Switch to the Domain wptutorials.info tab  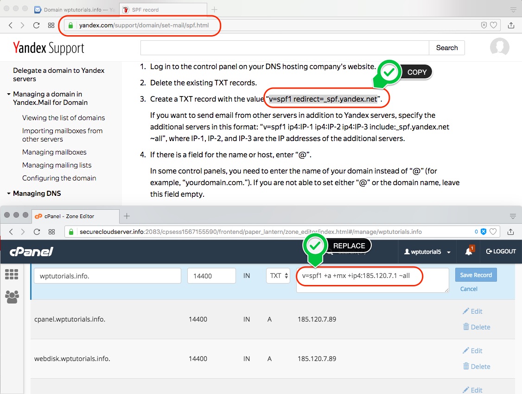tap(75, 10)
